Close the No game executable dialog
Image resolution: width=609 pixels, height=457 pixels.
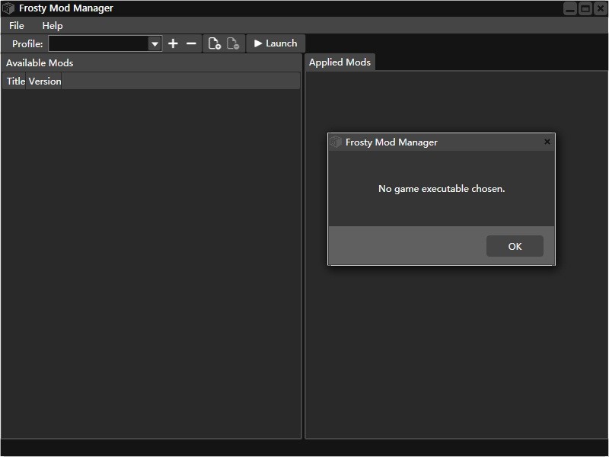click(547, 142)
